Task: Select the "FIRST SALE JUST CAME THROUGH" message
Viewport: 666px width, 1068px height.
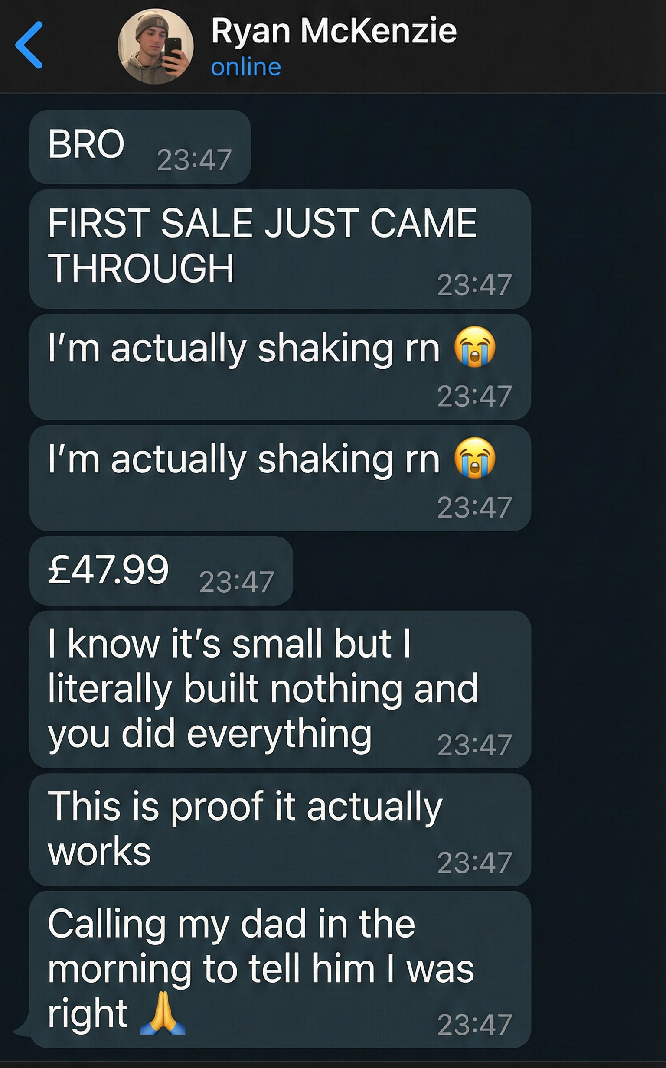Action: point(261,245)
